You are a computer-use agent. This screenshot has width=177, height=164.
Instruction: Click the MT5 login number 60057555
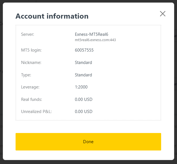coord(84,50)
